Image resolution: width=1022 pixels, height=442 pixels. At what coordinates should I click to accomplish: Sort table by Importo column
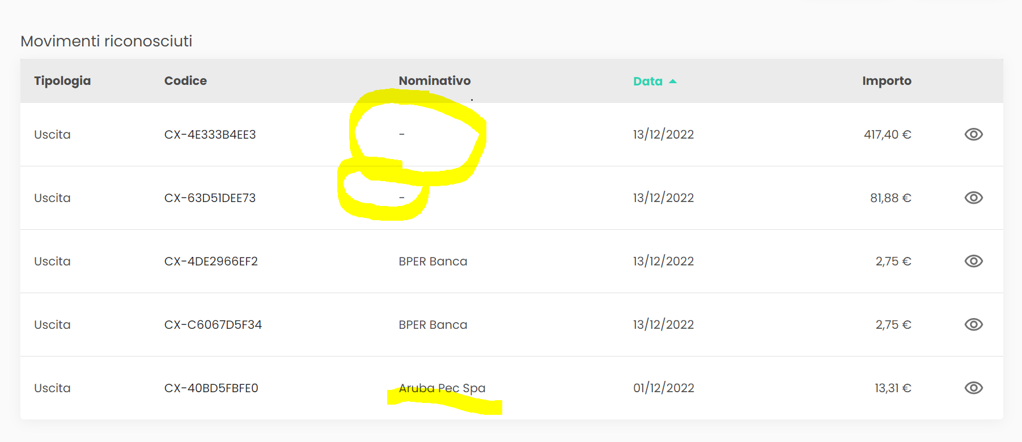tap(887, 81)
